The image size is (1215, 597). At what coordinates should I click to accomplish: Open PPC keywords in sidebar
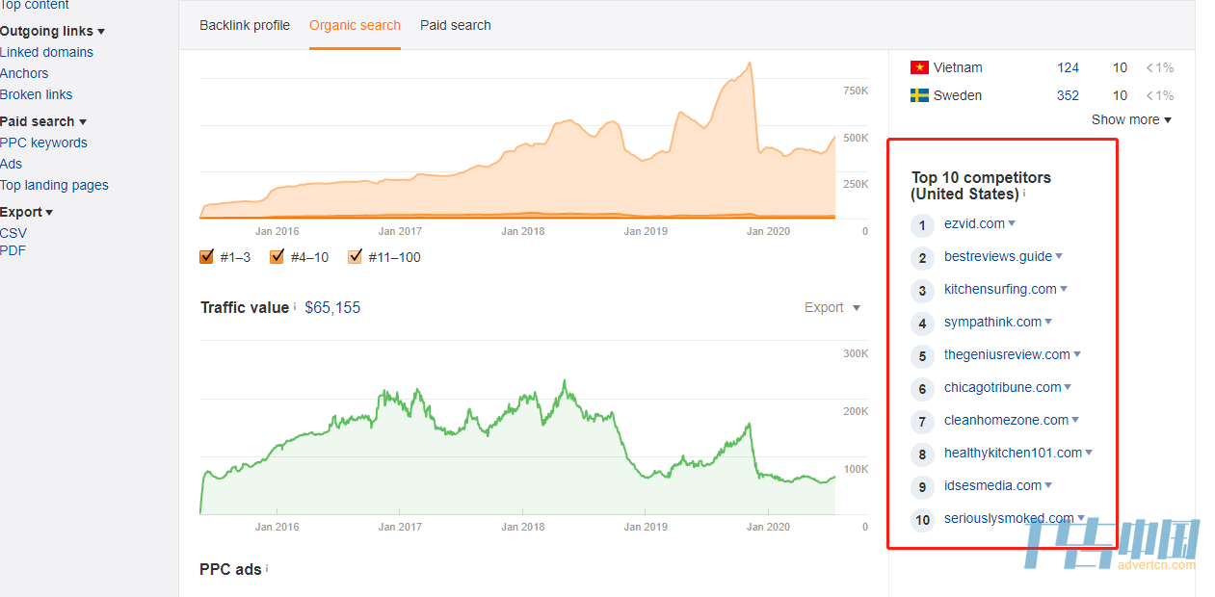(43, 143)
